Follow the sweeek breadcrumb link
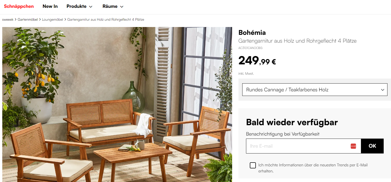 (8, 19)
